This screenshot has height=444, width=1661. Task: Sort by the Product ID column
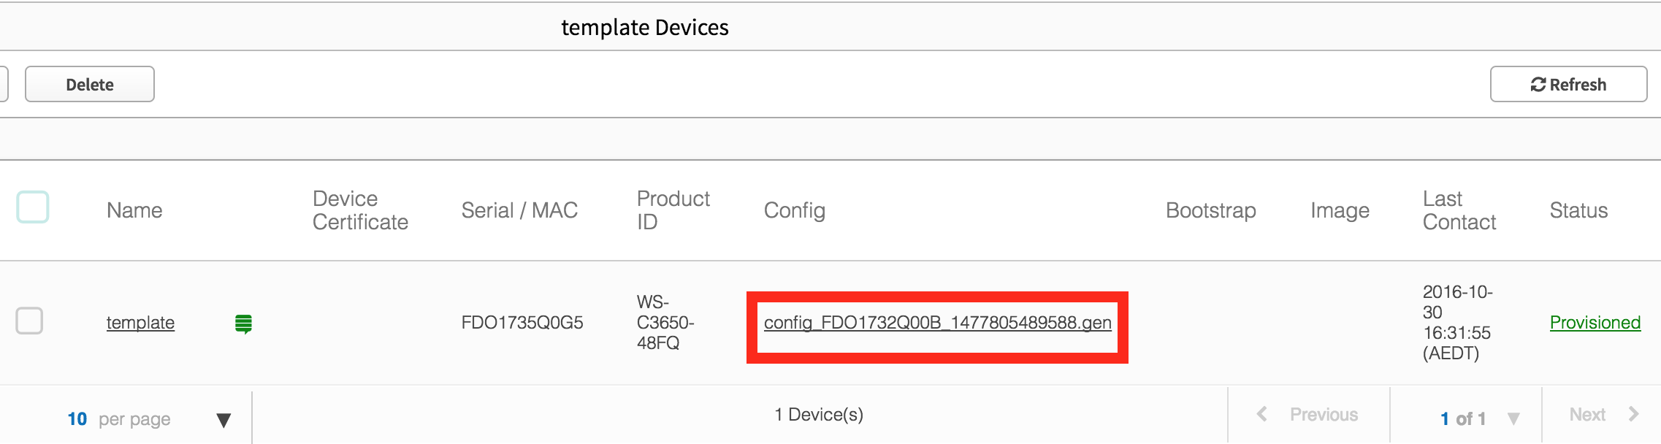point(673,210)
